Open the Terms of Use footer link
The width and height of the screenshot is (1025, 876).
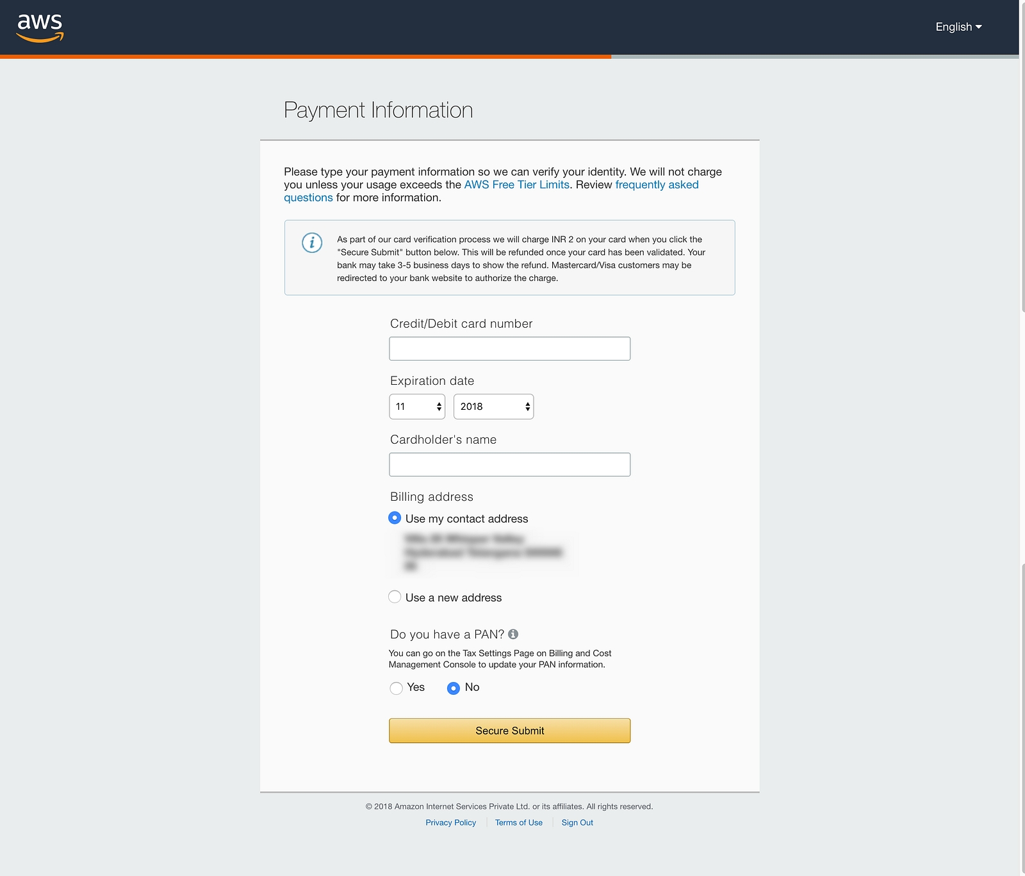518,823
